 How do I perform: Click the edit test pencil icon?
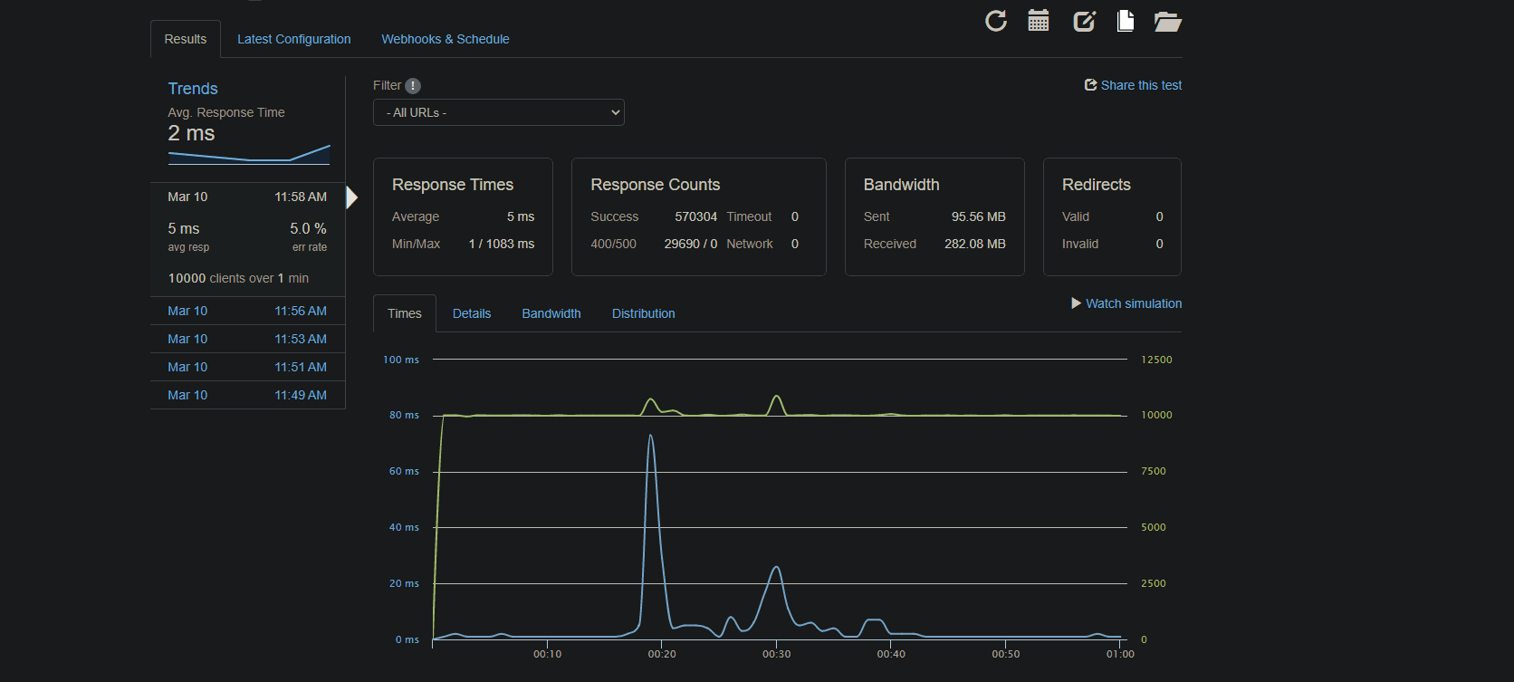click(1085, 21)
